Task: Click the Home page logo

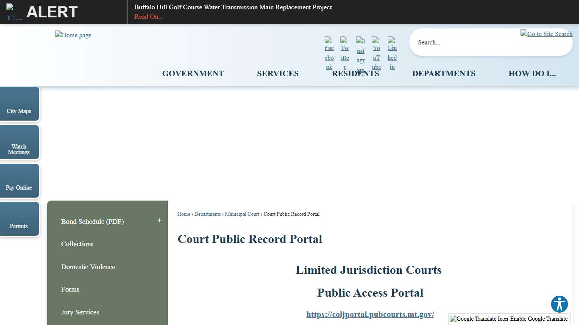Action: point(73,35)
